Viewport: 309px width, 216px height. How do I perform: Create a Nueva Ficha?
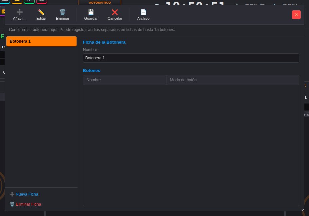24,194
